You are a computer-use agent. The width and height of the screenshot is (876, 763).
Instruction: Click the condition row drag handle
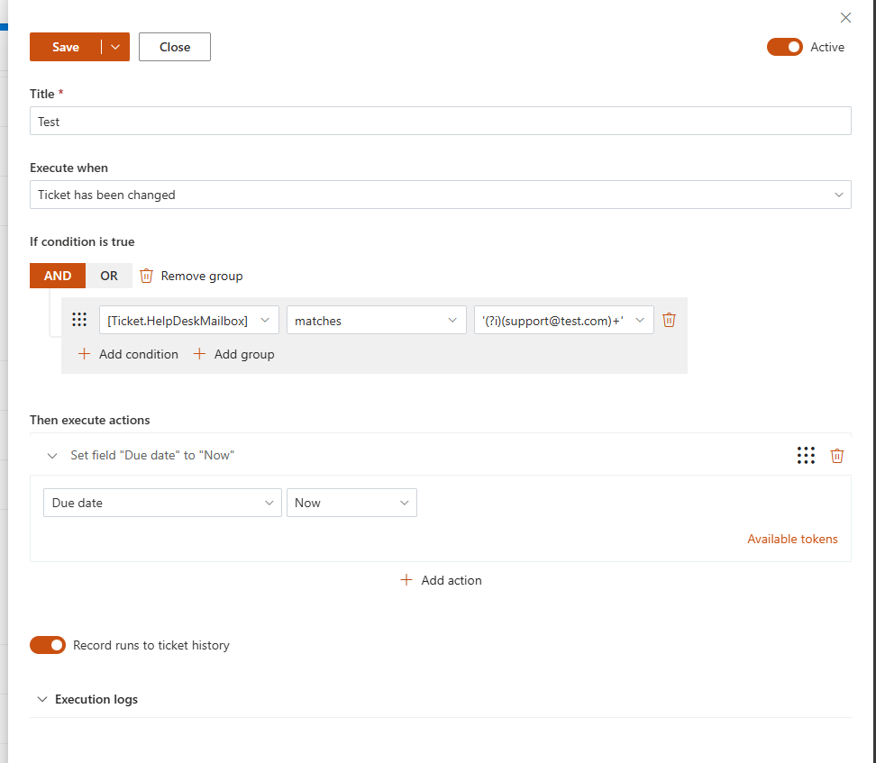click(79, 320)
